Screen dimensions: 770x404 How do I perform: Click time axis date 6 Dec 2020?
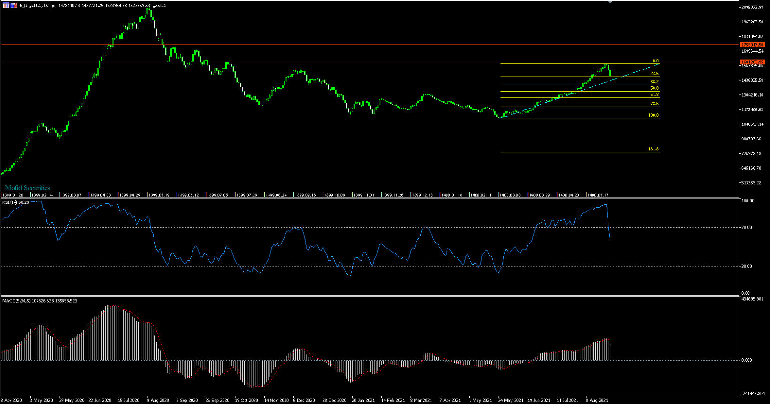pyautogui.click(x=304, y=400)
